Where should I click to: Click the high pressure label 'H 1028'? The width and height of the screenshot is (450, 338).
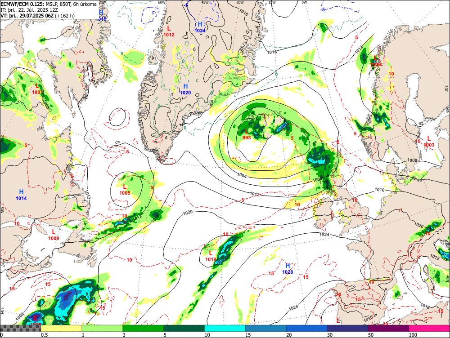tap(288, 269)
